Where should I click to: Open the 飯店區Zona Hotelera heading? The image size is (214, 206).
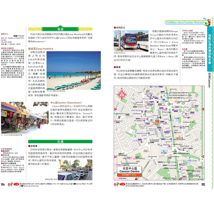click(x=41, y=49)
